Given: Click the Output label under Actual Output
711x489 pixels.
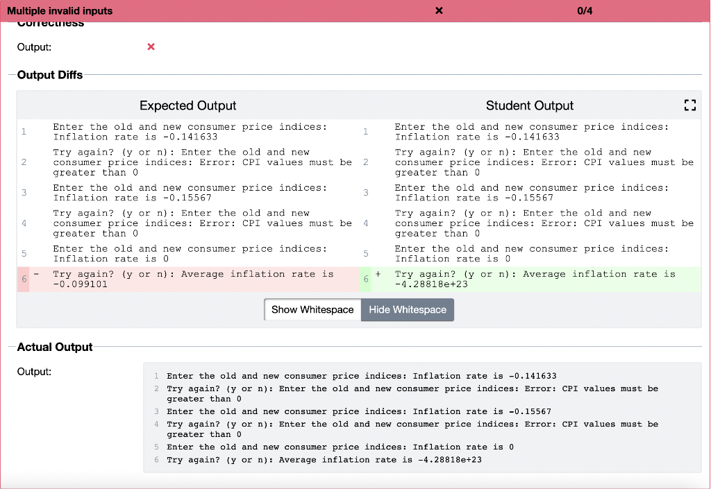Looking at the screenshot, I should pos(34,372).
